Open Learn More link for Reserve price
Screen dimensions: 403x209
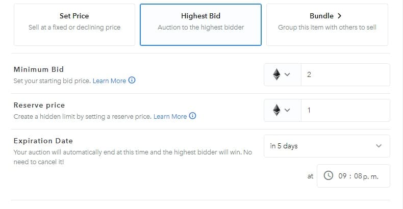click(170, 116)
